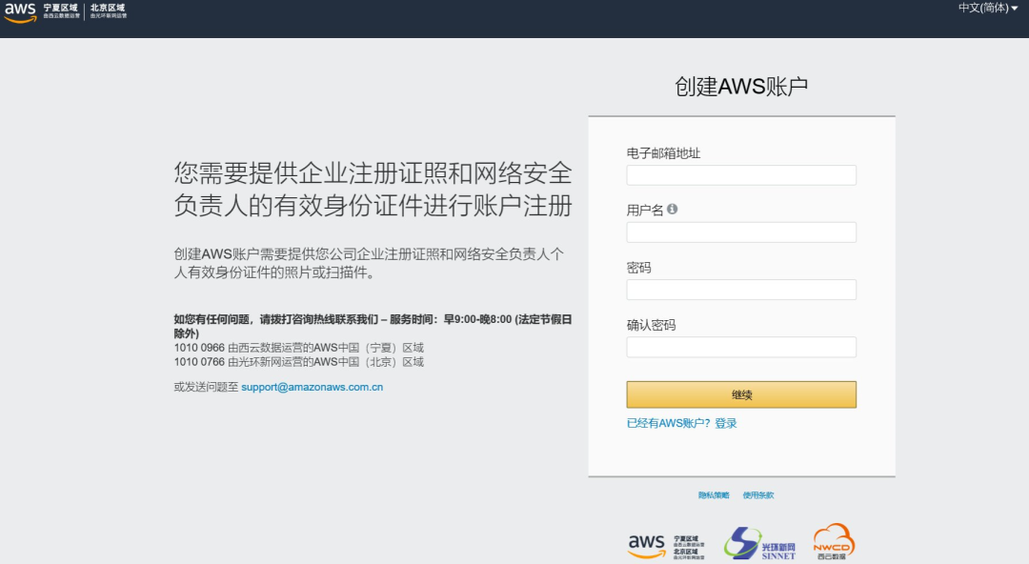
Task: Open the support@amazonaws.com.cn email link
Action: (312, 388)
